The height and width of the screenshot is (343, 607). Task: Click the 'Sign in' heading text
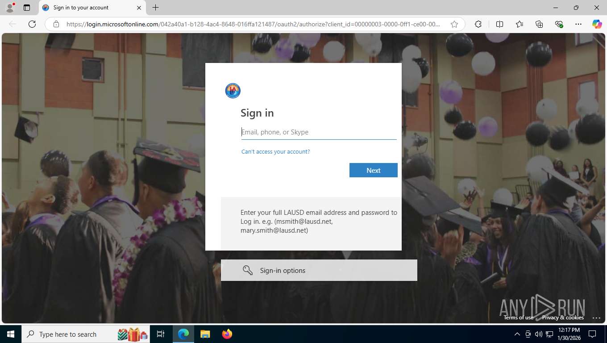point(257,113)
